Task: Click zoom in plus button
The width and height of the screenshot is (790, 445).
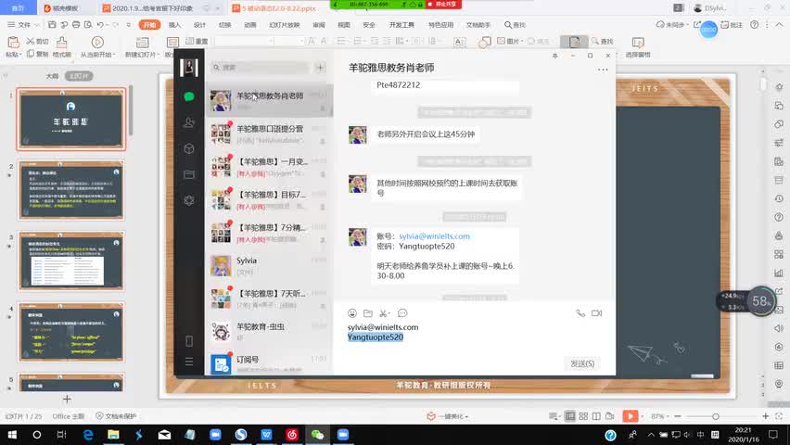Action: [765, 416]
